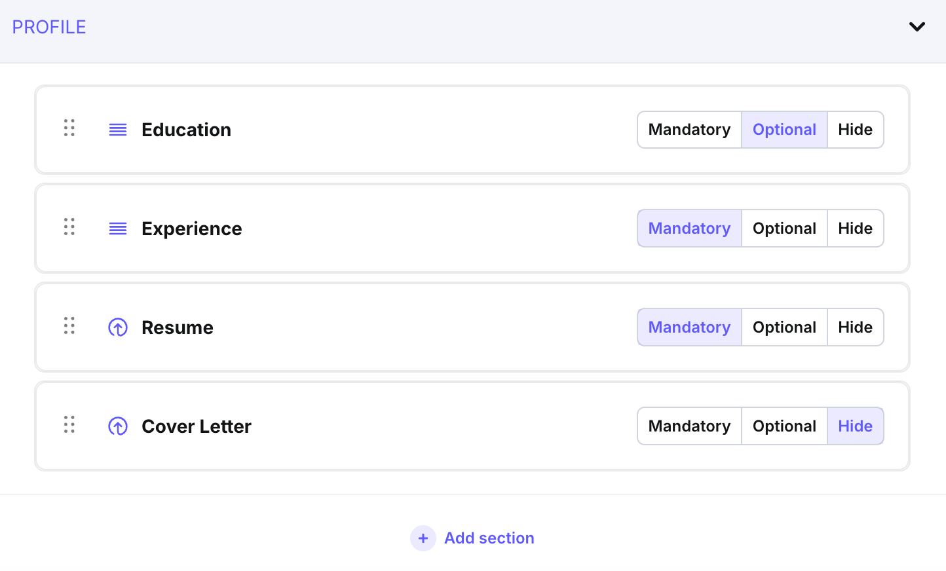This screenshot has width=946, height=571.
Task: Hide the Experience section
Action: tap(855, 229)
